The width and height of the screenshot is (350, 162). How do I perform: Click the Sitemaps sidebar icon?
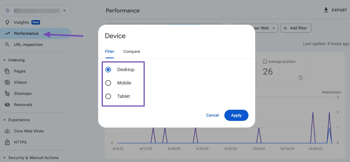[7, 94]
